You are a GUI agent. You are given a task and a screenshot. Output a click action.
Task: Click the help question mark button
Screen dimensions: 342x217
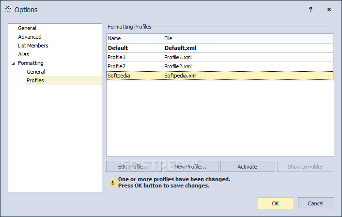pyautogui.click(x=311, y=9)
